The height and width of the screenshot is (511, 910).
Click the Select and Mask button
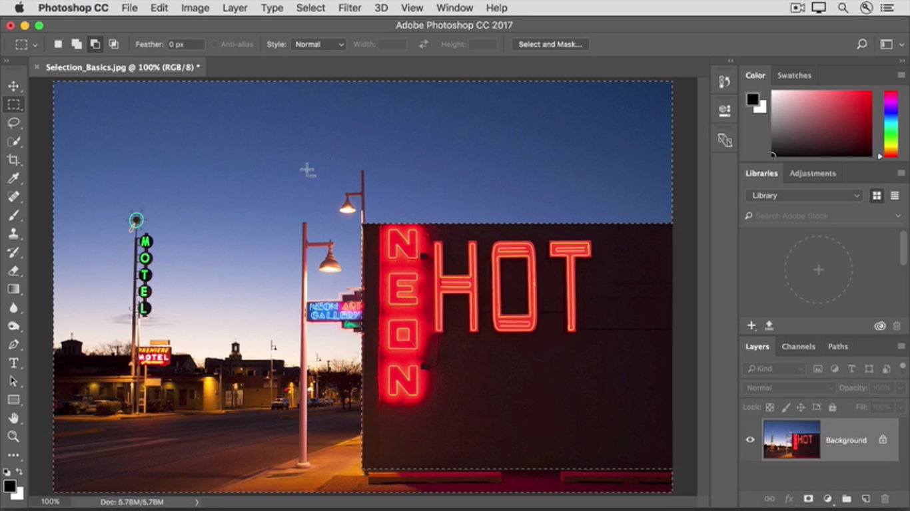point(550,45)
